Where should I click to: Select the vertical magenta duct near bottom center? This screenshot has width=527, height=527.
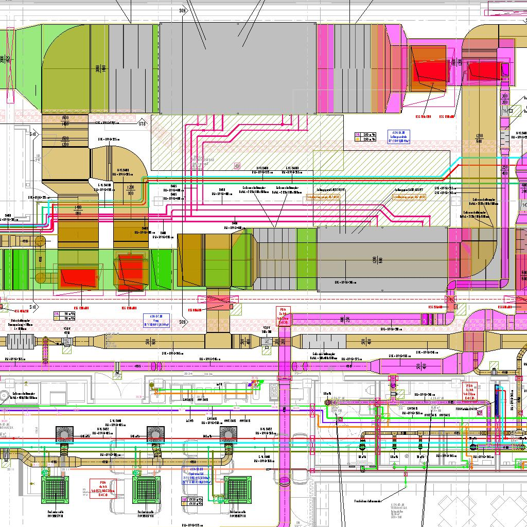click(285, 437)
